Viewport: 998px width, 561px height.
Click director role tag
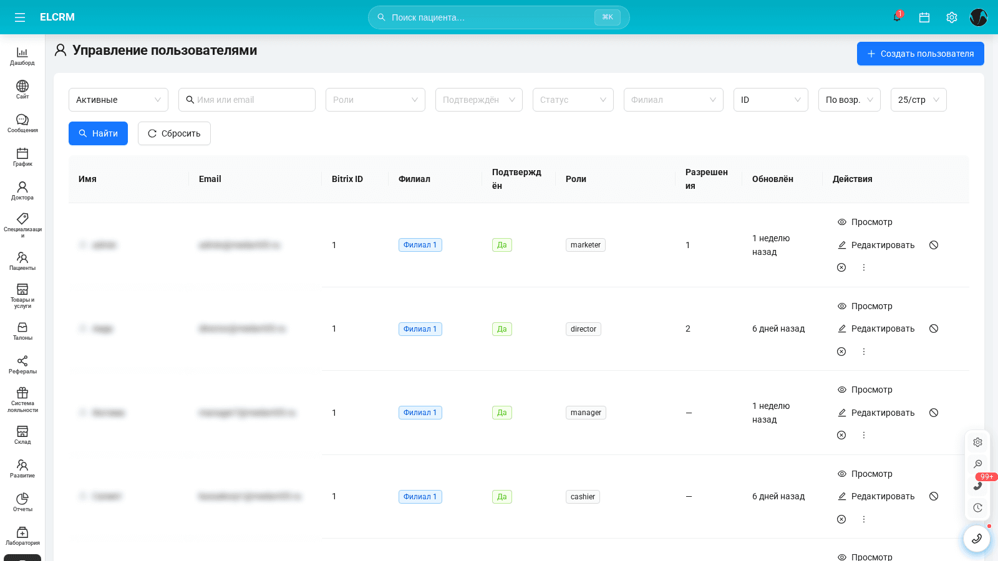point(583,329)
